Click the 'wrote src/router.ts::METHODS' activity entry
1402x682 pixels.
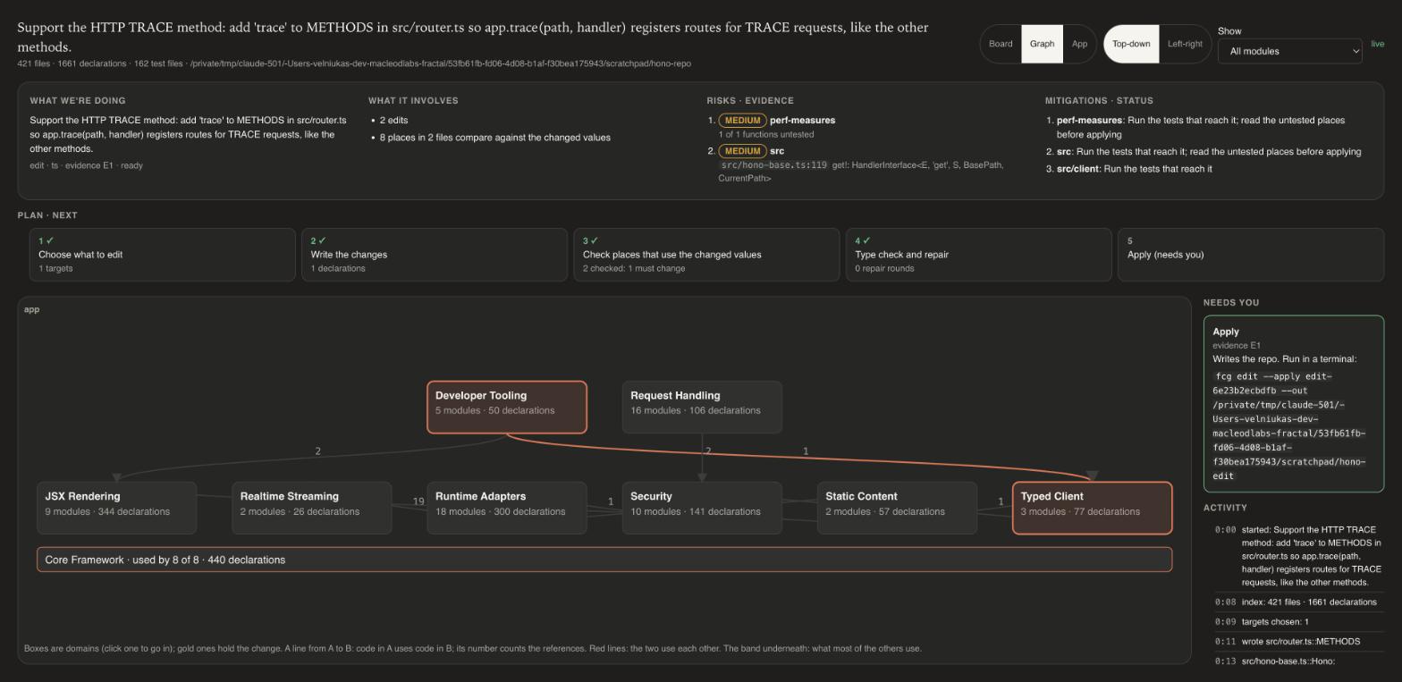coord(1298,642)
